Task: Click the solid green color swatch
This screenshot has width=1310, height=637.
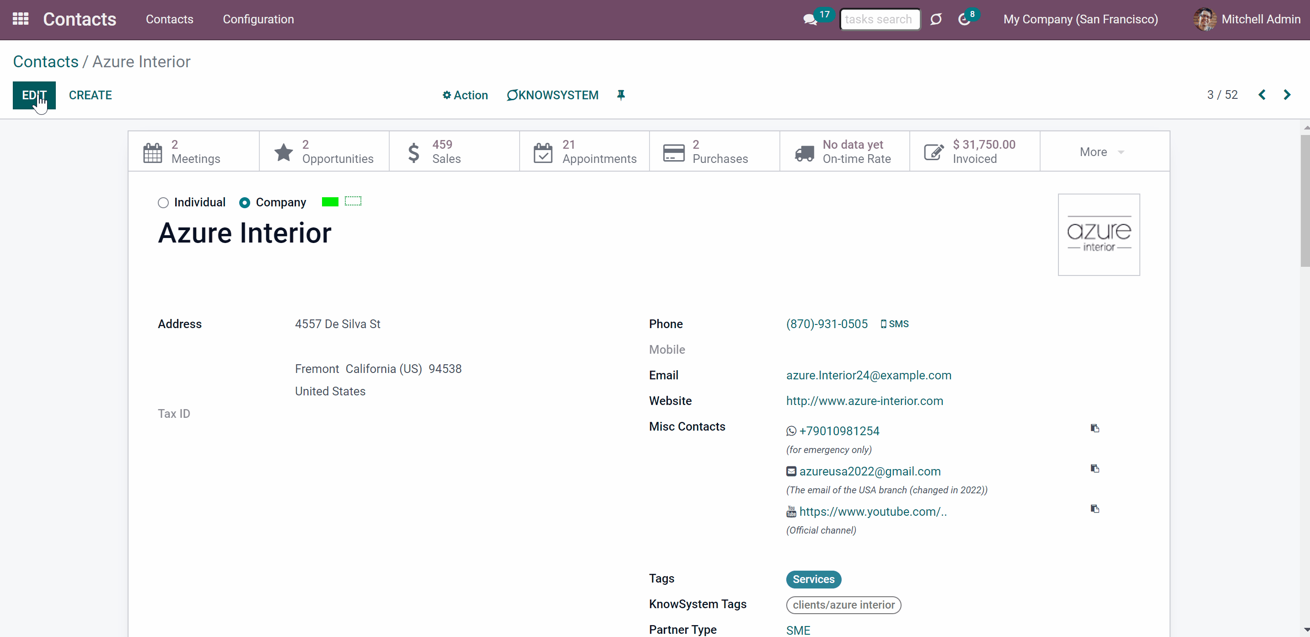Action: 330,202
